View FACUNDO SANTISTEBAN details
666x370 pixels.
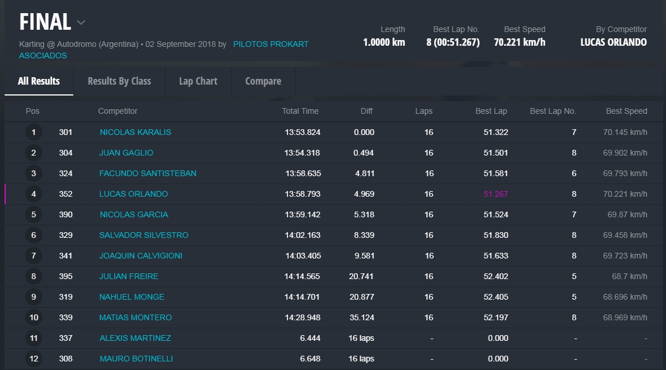pos(148,173)
